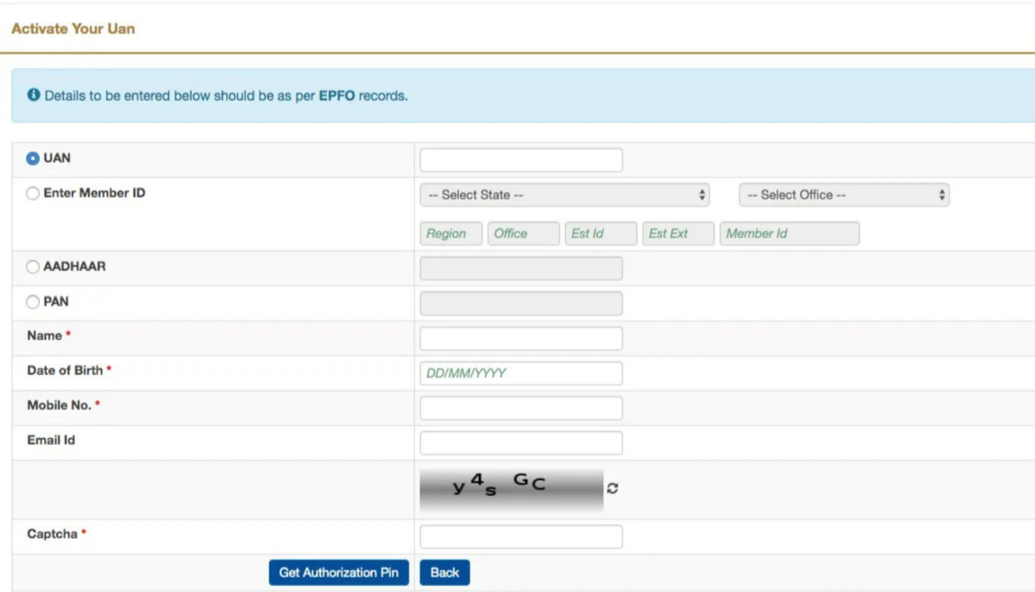The image size is (1035, 592).
Task: Refresh the captcha image
Action: click(612, 488)
